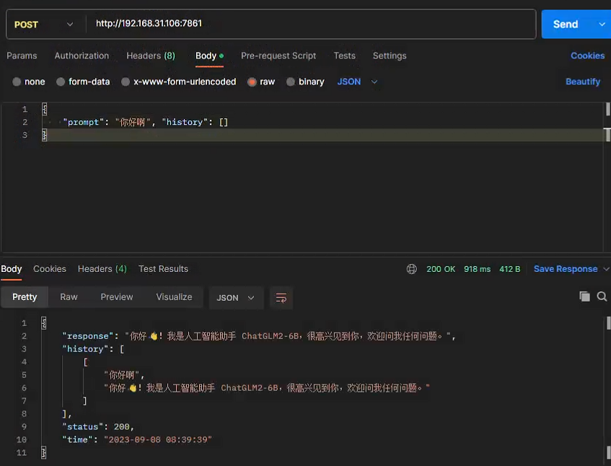The height and width of the screenshot is (466, 611).
Task: Open the POST method dropdown
Action: [x=45, y=24]
